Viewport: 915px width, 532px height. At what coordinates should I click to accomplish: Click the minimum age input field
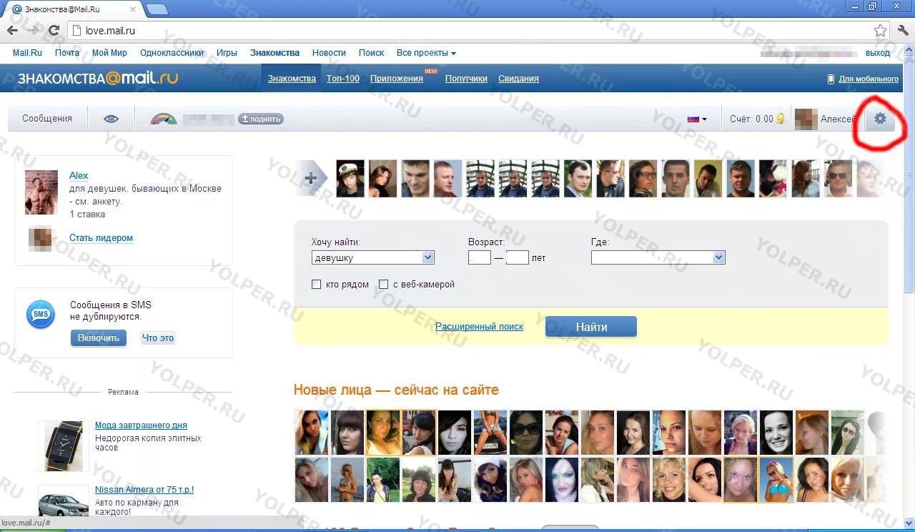click(480, 257)
